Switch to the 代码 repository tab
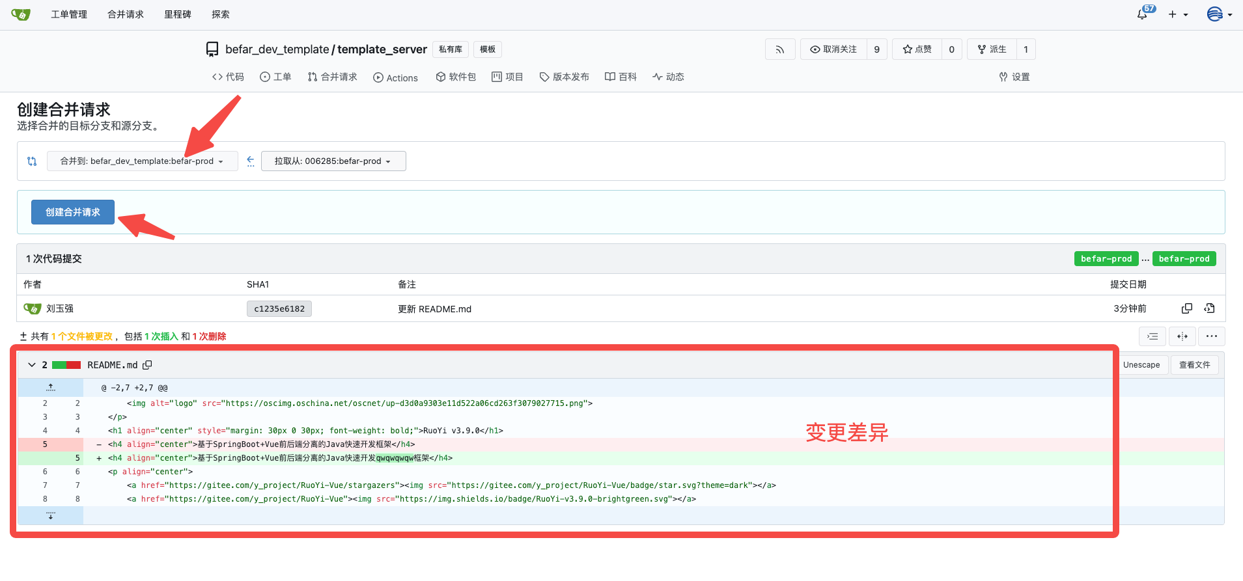1243x581 pixels. pos(228,77)
